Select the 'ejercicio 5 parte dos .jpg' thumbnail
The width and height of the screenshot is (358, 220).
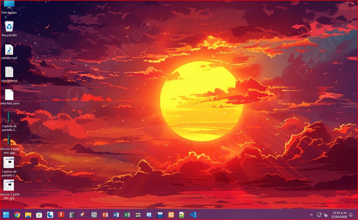9,186
